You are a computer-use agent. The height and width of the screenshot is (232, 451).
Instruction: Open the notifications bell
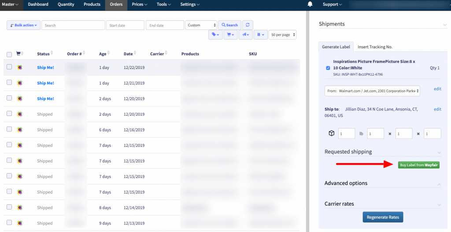pyautogui.click(x=310, y=4)
